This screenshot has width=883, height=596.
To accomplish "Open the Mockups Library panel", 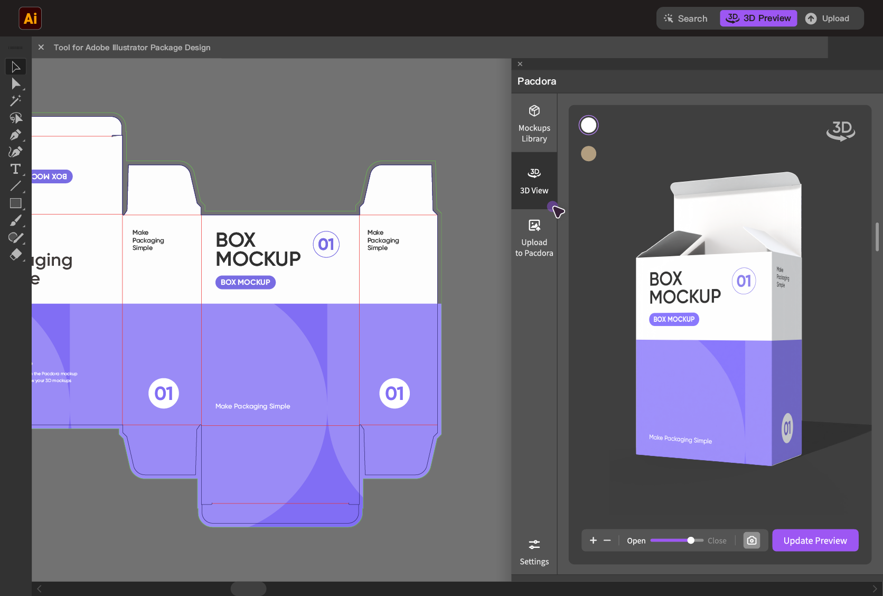I will click(x=534, y=123).
